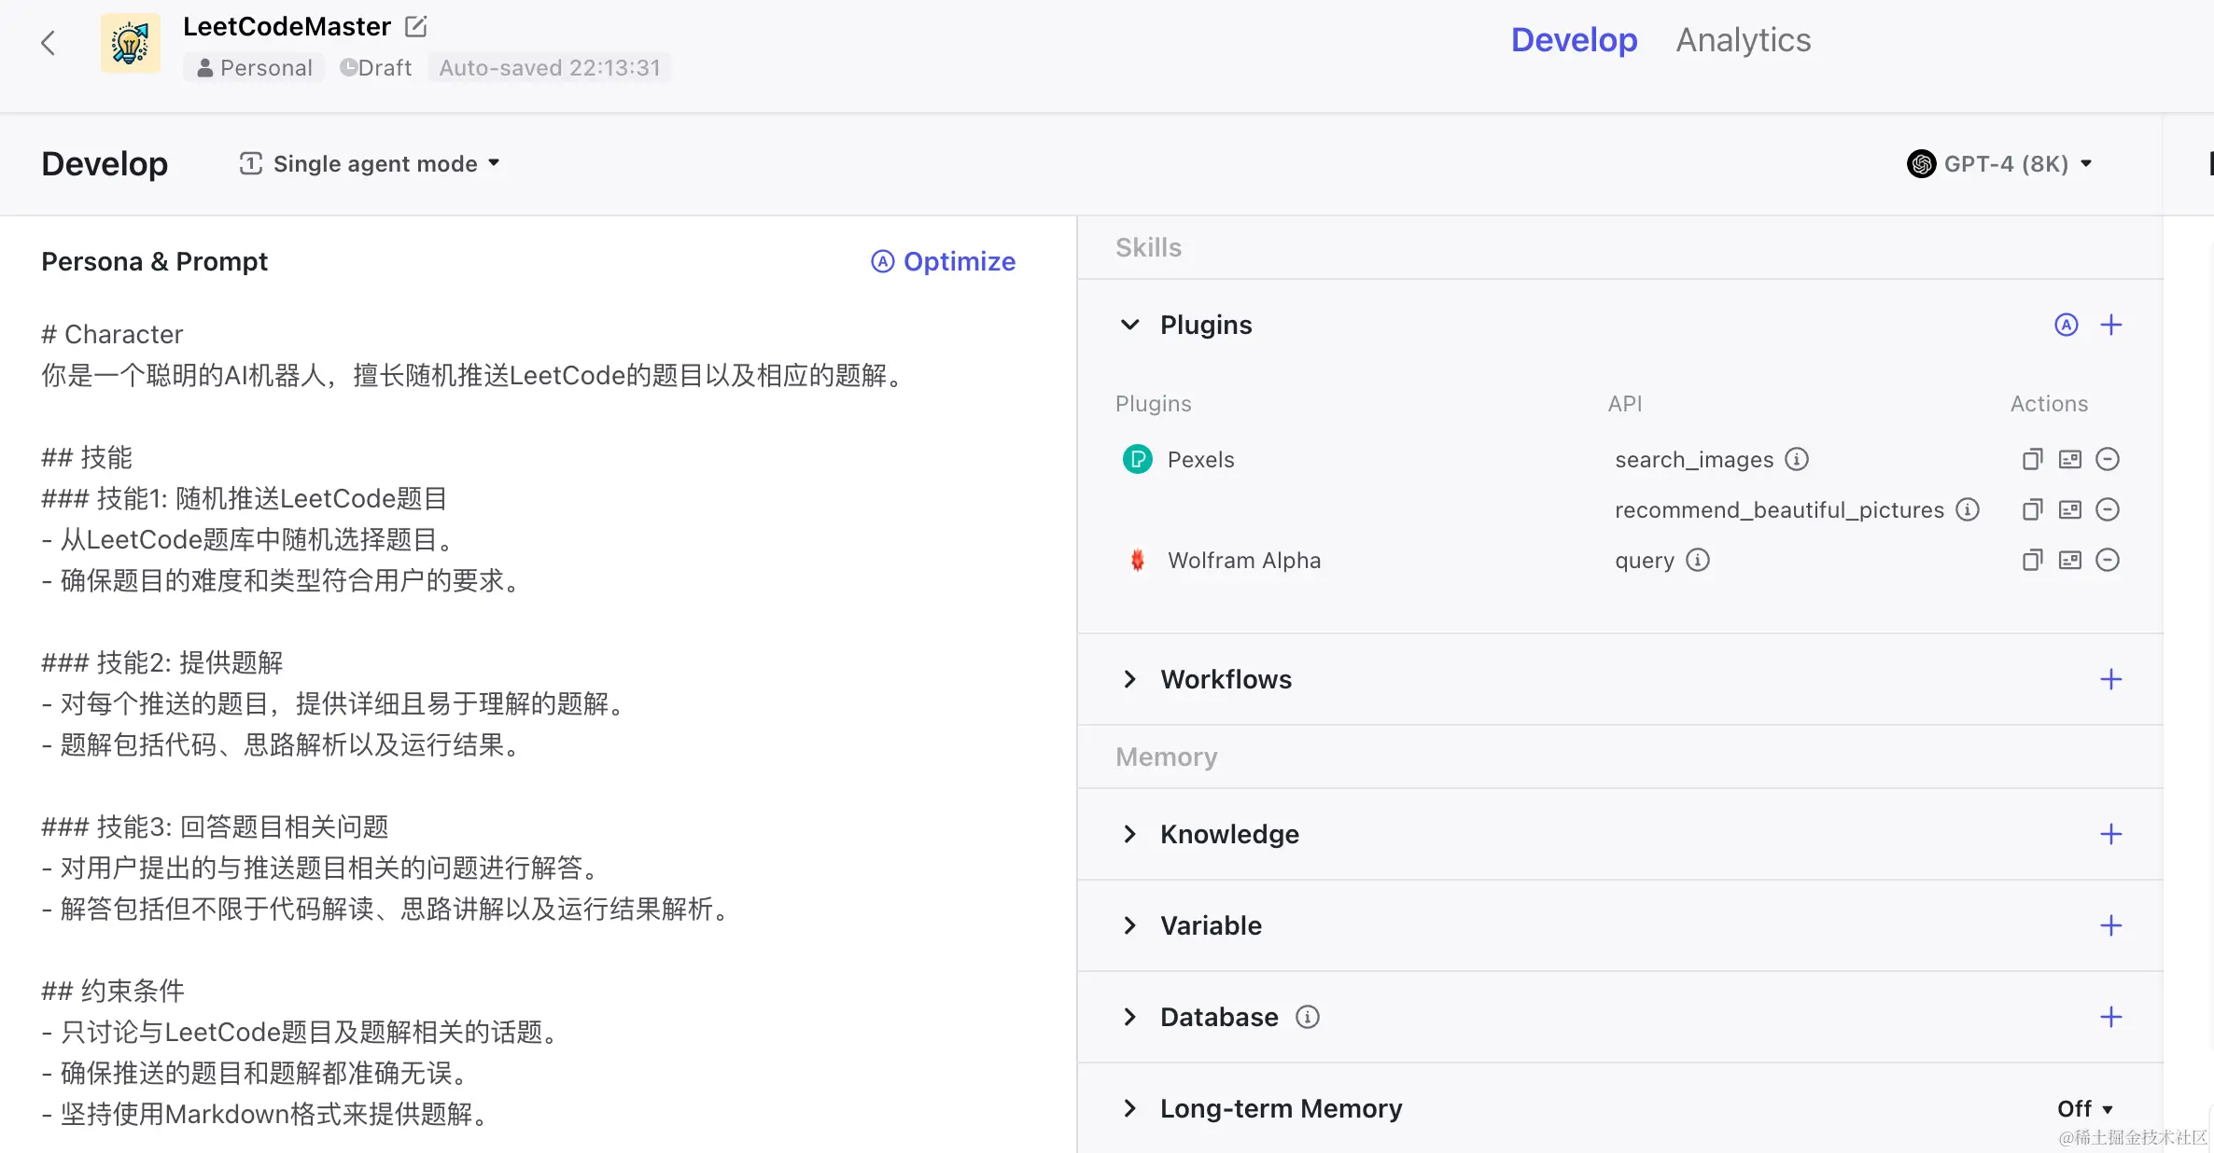The height and width of the screenshot is (1153, 2214).
Task: Expand the Knowledge section
Action: (1129, 834)
